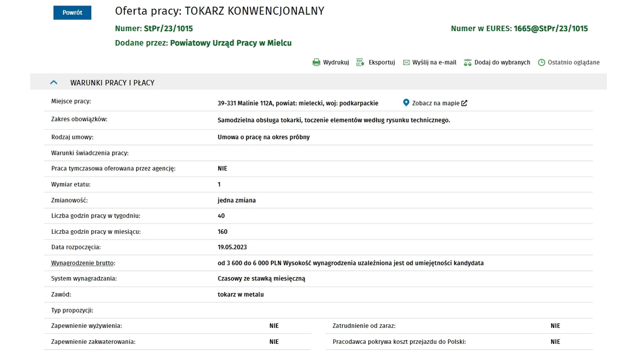
Task: Click the clock icon for Ostatnio oglądane
Action: pos(542,62)
